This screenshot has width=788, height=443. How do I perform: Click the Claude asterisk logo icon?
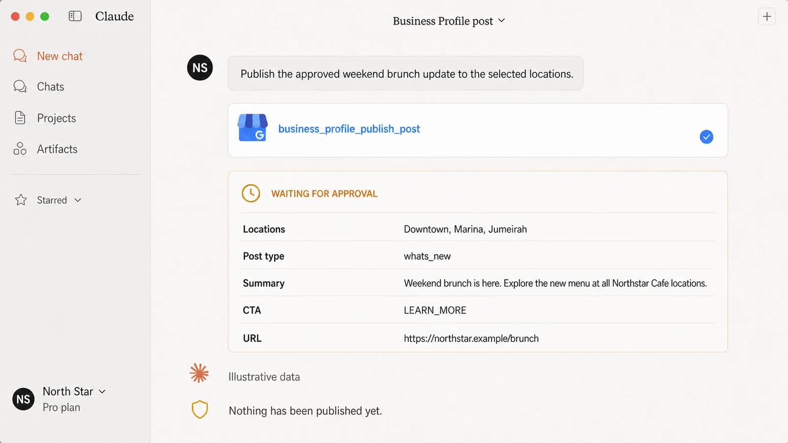[x=199, y=373]
